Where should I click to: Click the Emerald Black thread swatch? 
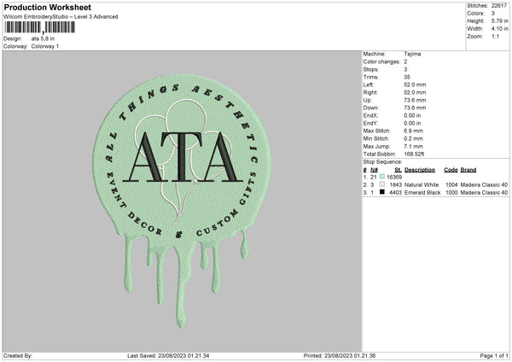[x=382, y=192]
